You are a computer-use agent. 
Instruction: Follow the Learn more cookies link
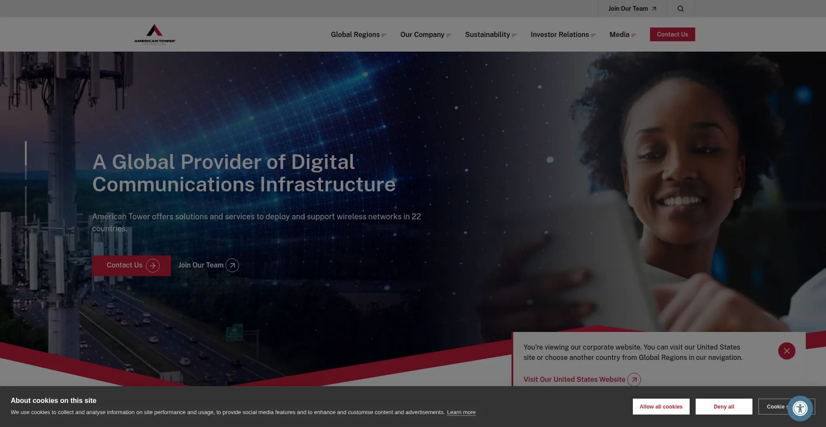click(x=461, y=412)
